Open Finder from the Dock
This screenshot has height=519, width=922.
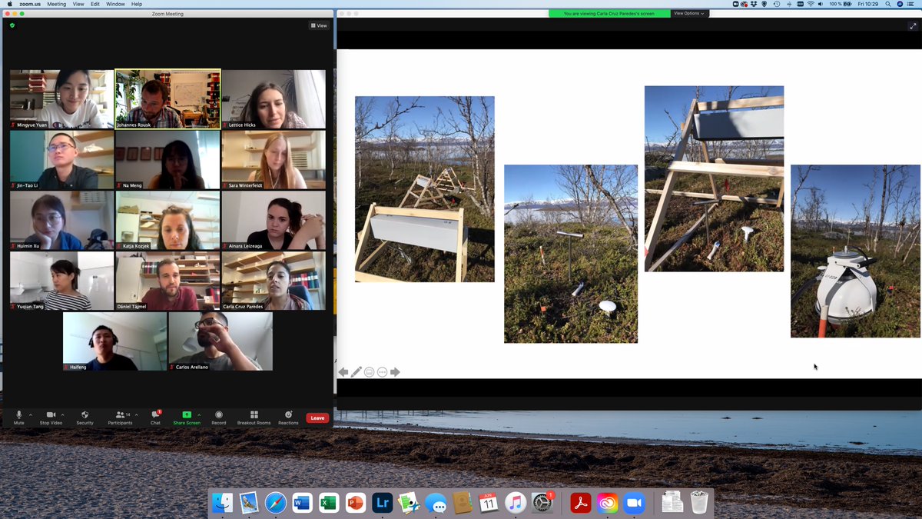tap(223, 503)
